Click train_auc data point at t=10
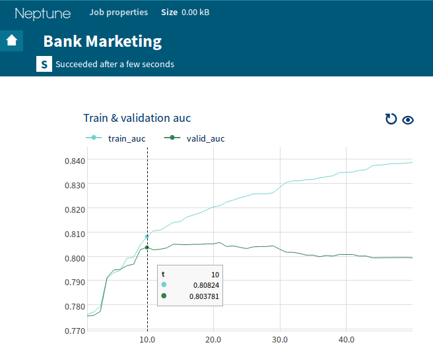 147,236
